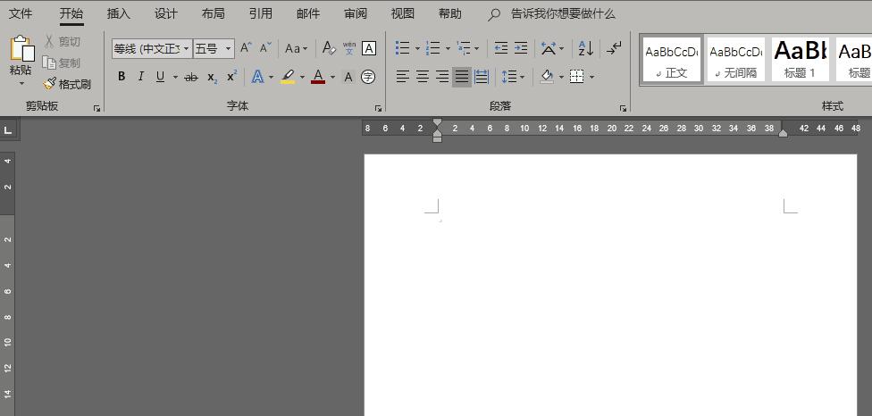Apply the subscript x₂ formatting
872x416 pixels.
coord(212,77)
